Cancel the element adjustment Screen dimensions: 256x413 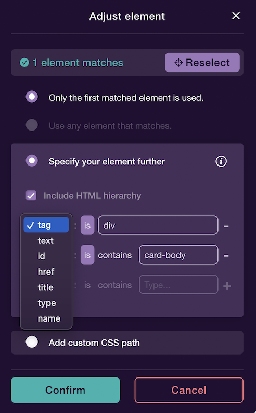coord(189,390)
